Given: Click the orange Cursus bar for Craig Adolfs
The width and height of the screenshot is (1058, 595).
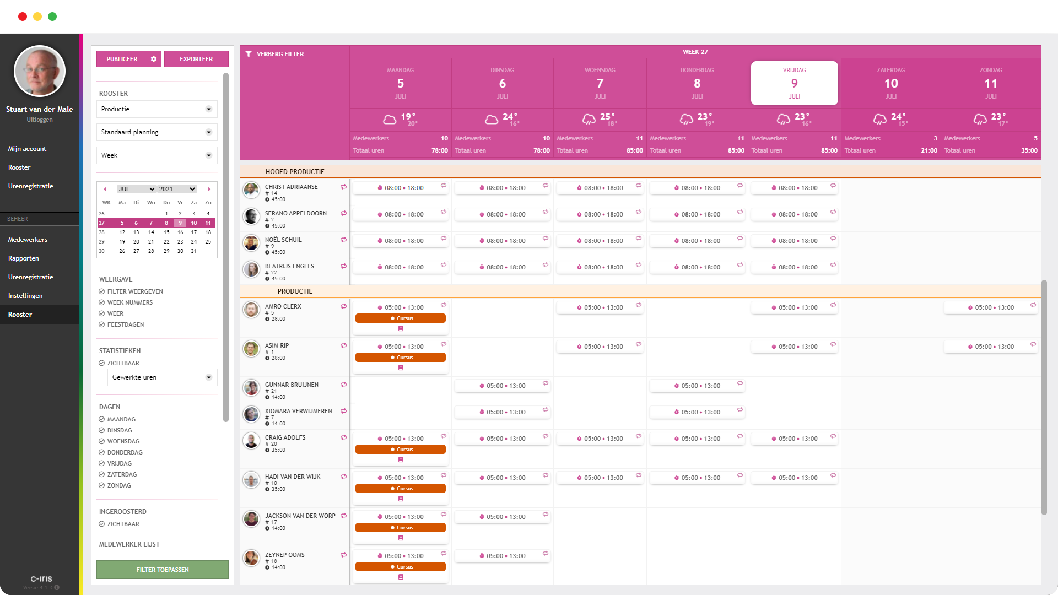Looking at the screenshot, I should [x=401, y=450].
